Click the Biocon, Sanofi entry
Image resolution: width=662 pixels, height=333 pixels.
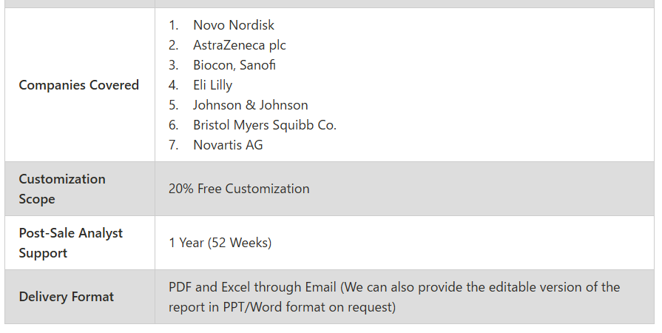coord(234,64)
